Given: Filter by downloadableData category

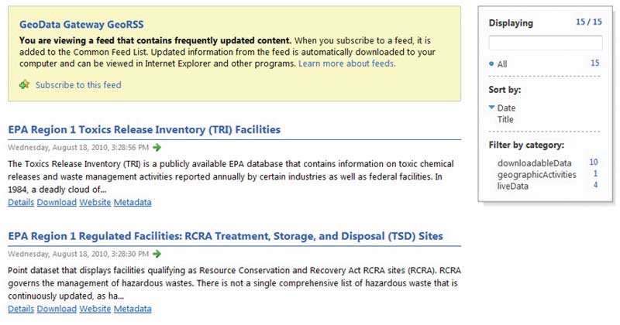Looking at the screenshot, I should 534,162.
